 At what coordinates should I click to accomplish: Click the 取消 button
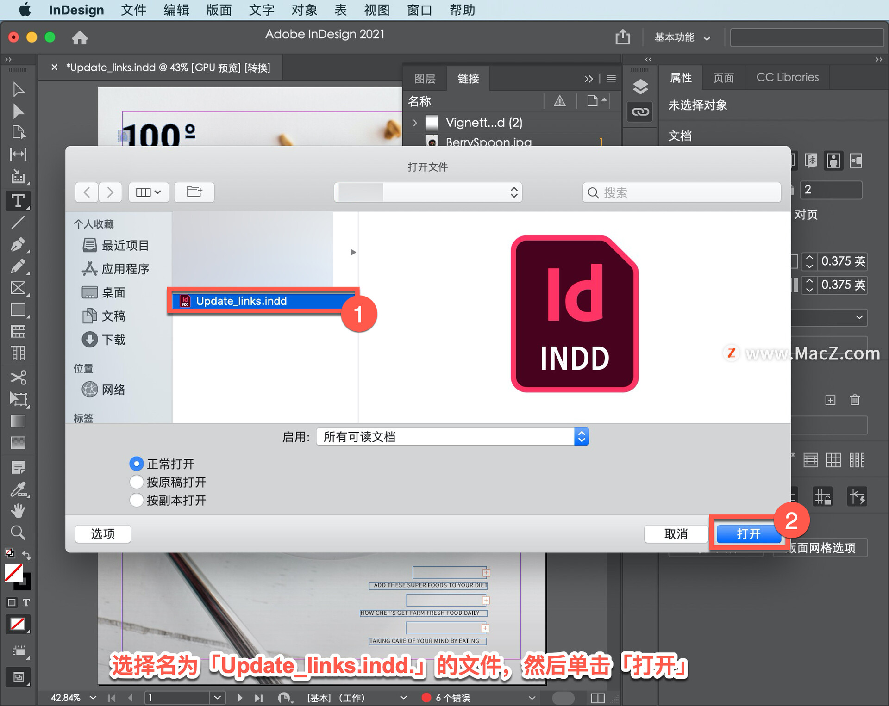tap(676, 534)
